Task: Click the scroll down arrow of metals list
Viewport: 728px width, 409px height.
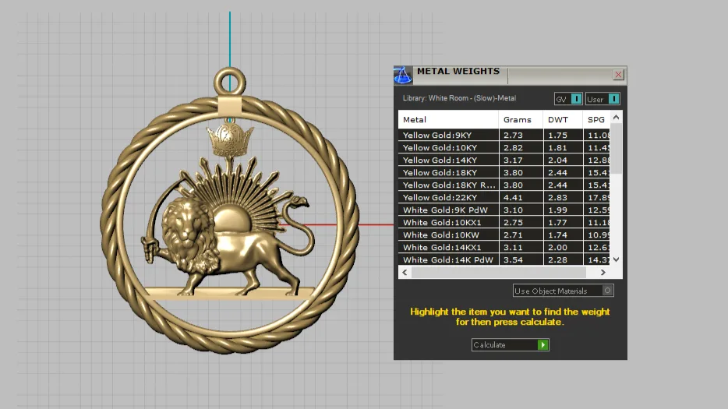Action: [x=616, y=259]
